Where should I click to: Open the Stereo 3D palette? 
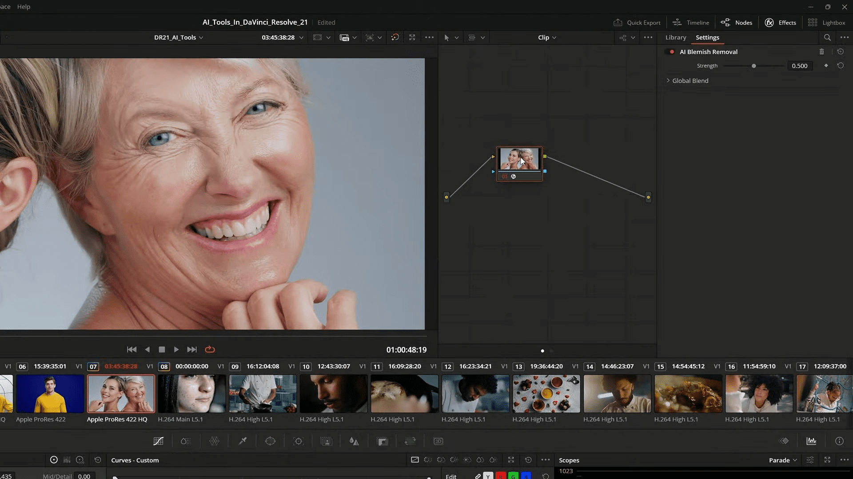coord(438,441)
